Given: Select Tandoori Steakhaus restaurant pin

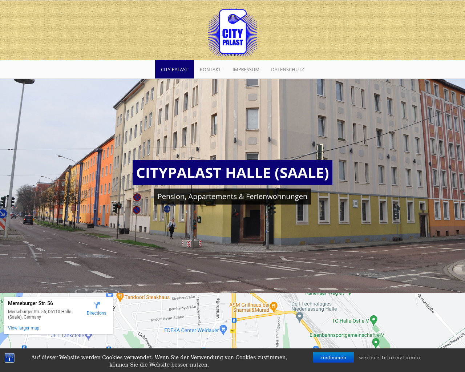Looking at the screenshot, I should 120,297.
